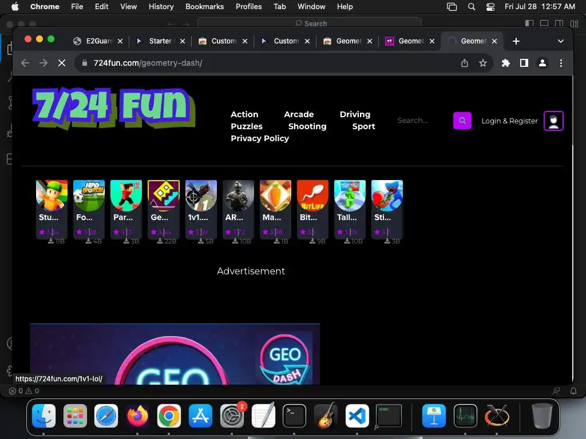View the site info lock icon
The image size is (586, 439).
(85, 63)
